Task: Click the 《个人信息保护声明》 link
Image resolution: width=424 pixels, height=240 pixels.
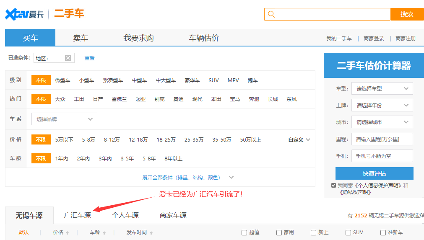Action: coord(378,186)
